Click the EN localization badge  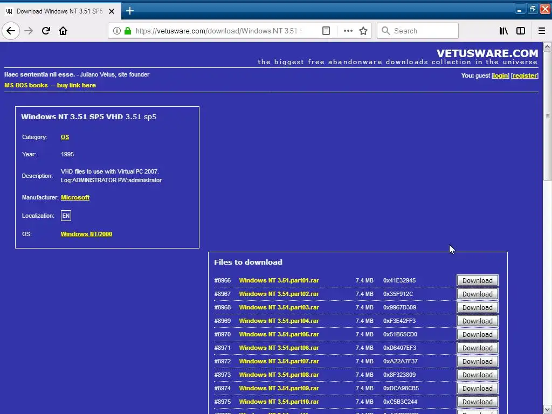click(66, 216)
